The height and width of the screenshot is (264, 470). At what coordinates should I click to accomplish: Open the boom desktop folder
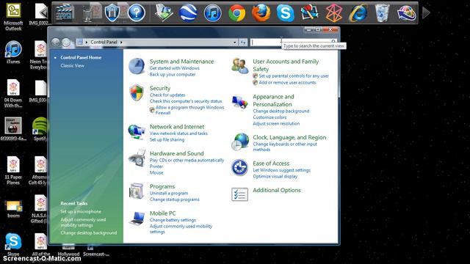13,209
